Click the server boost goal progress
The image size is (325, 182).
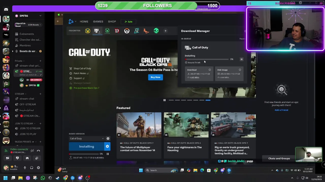coord(28,25)
